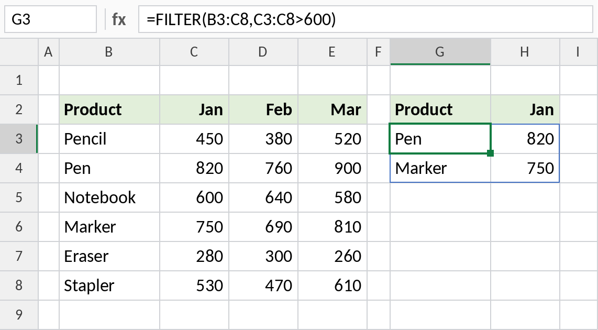Click the cell with value 580

point(332,197)
